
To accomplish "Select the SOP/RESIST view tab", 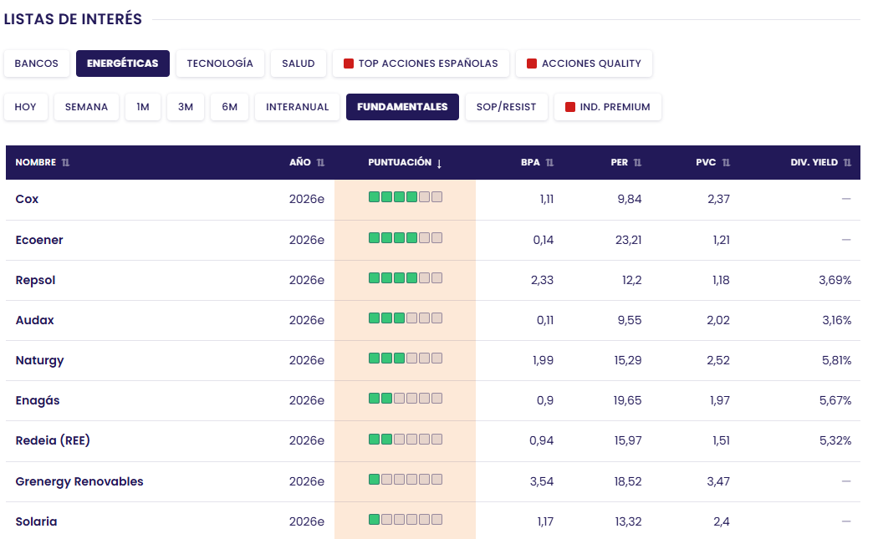I will (x=506, y=107).
